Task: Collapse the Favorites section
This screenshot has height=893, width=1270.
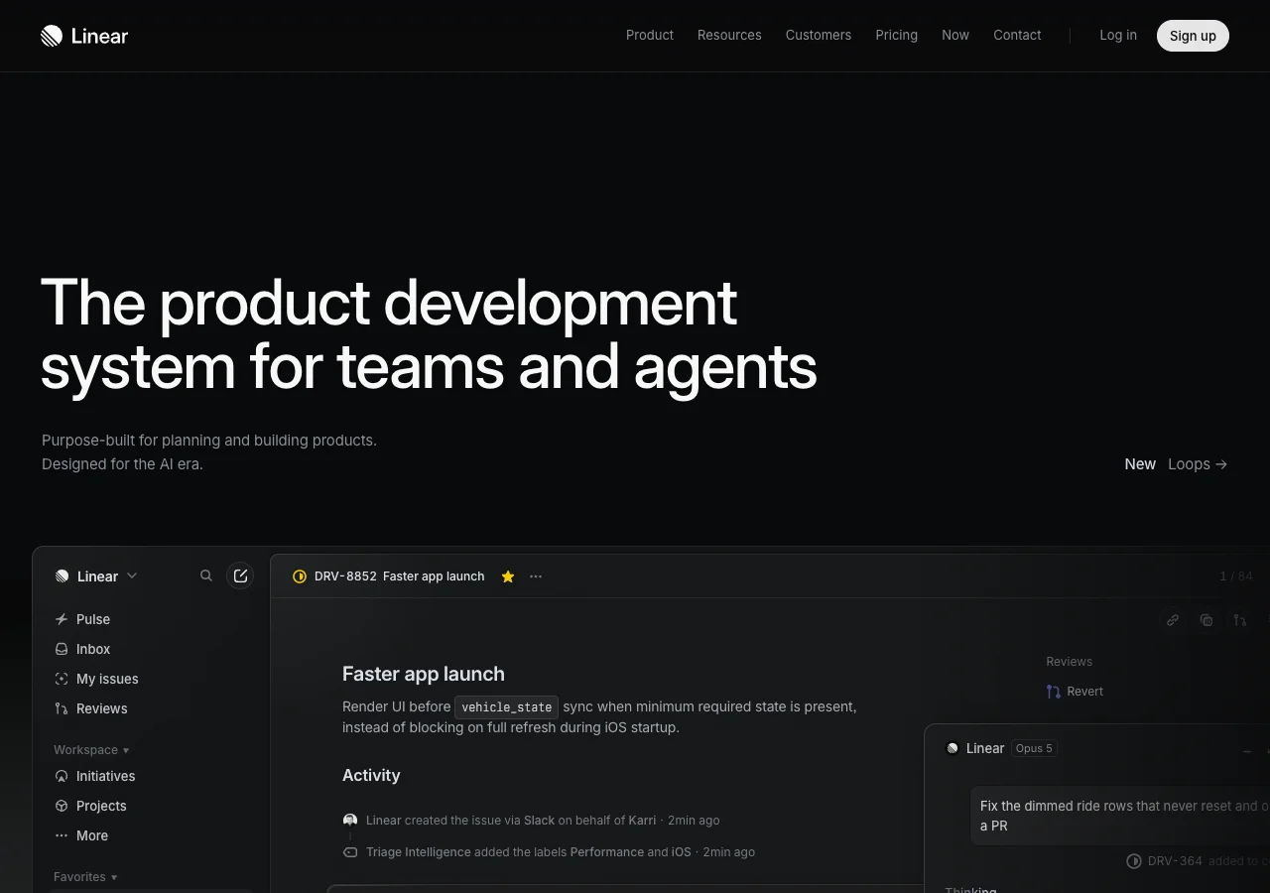Action: [x=85, y=877]
